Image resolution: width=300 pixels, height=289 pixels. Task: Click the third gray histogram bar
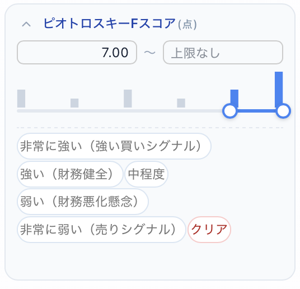128,99
